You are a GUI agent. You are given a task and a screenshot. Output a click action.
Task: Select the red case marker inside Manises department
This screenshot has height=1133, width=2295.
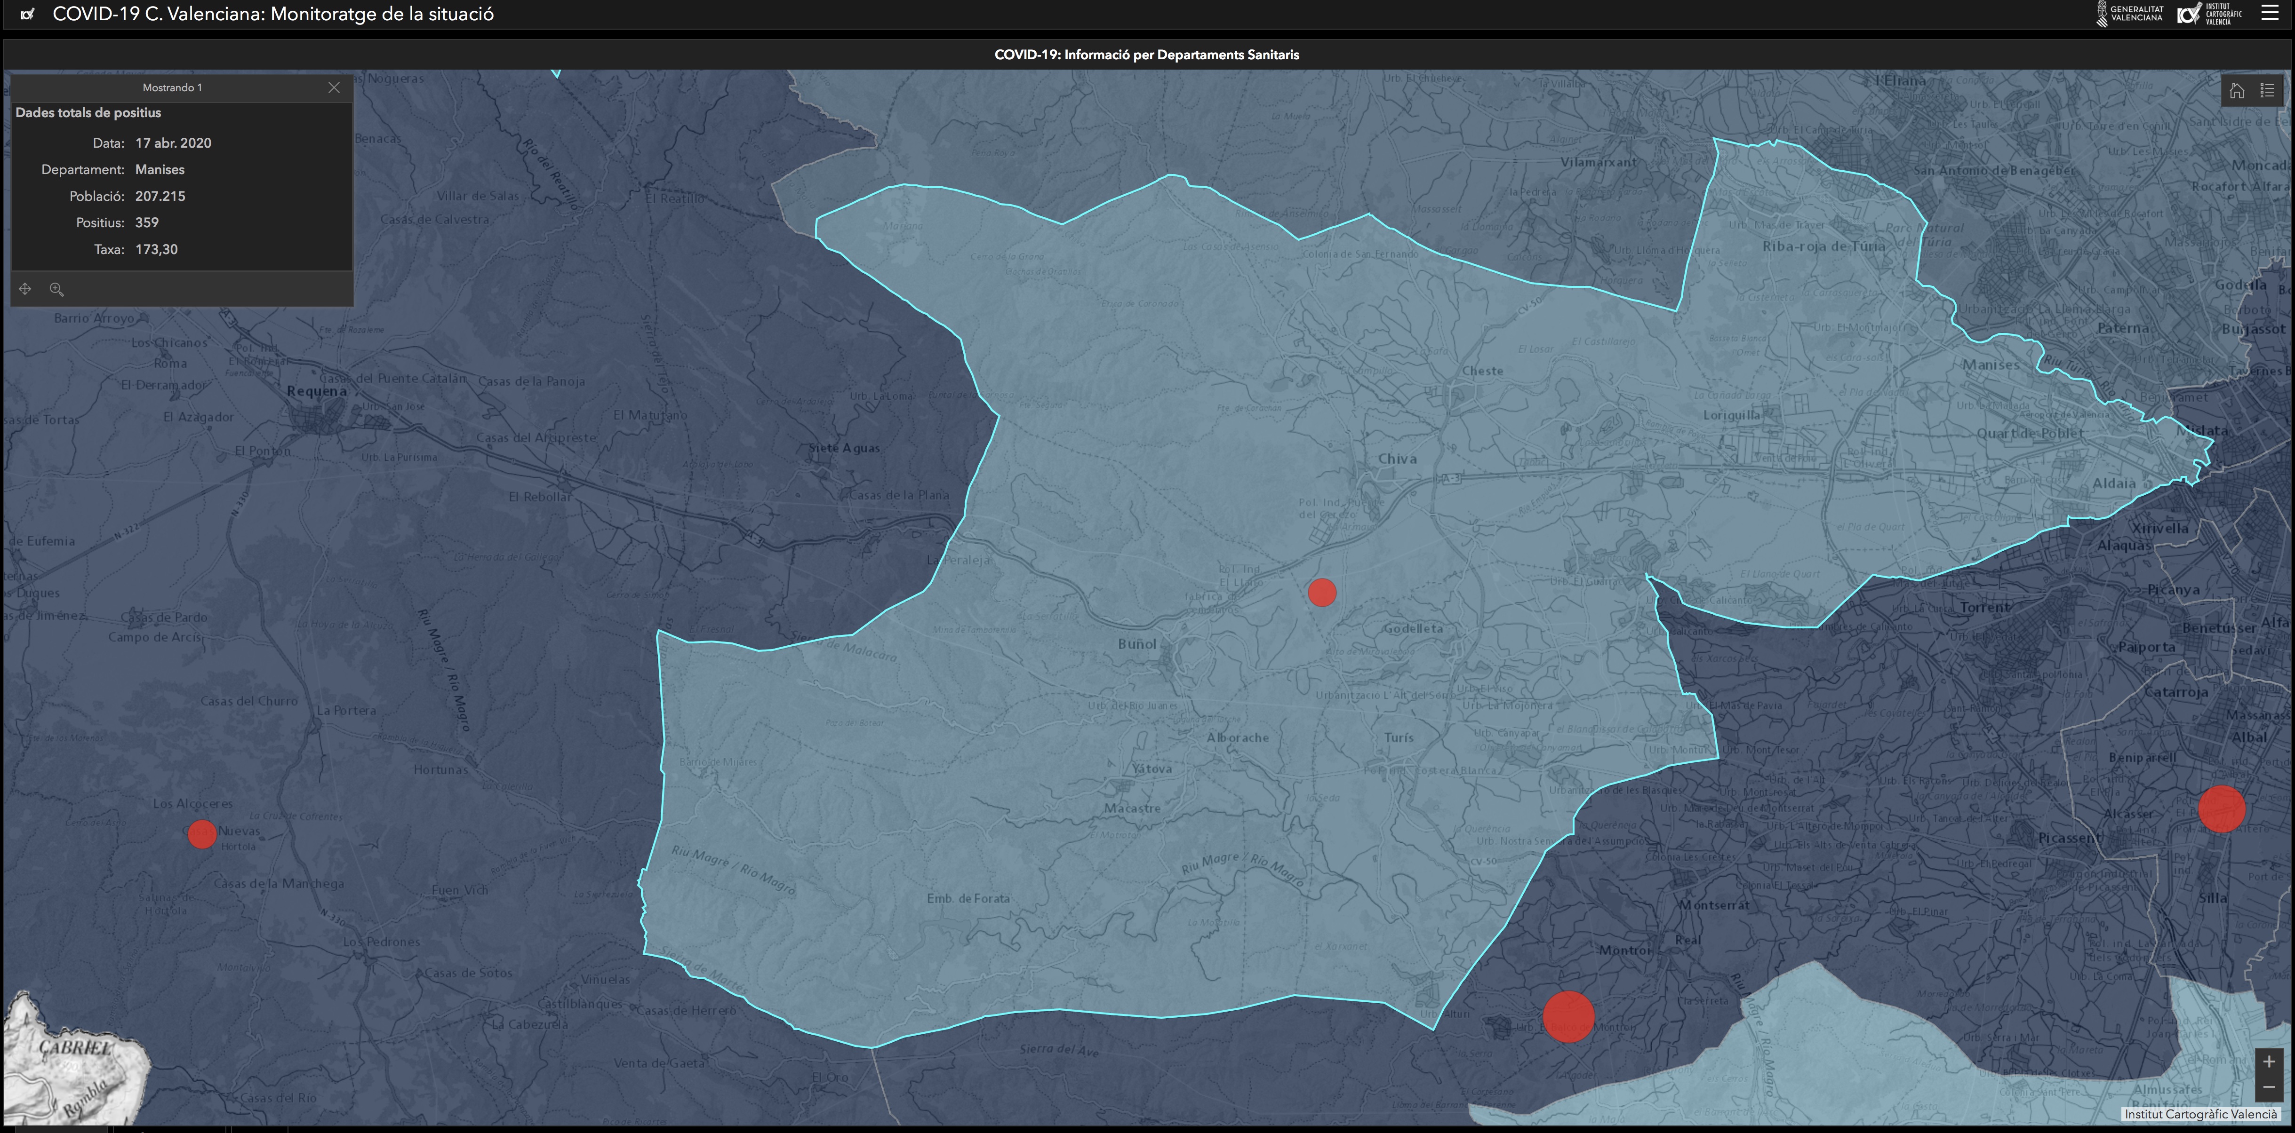tap(1322, 592)
